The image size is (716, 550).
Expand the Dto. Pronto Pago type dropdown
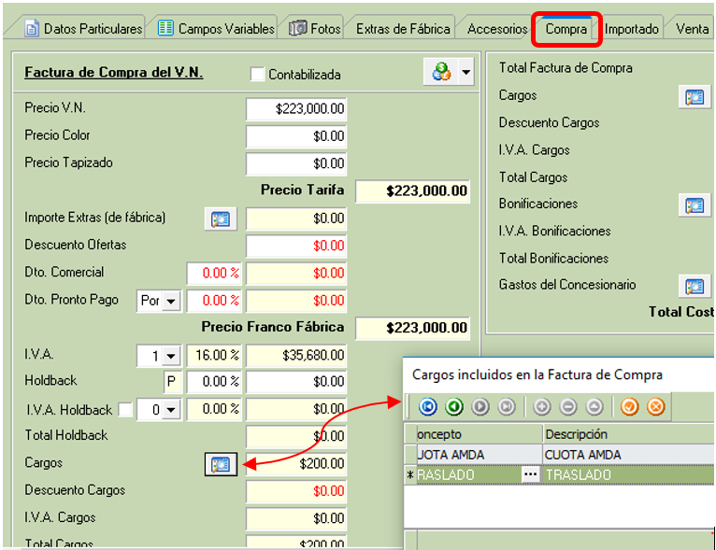point(170,302)
